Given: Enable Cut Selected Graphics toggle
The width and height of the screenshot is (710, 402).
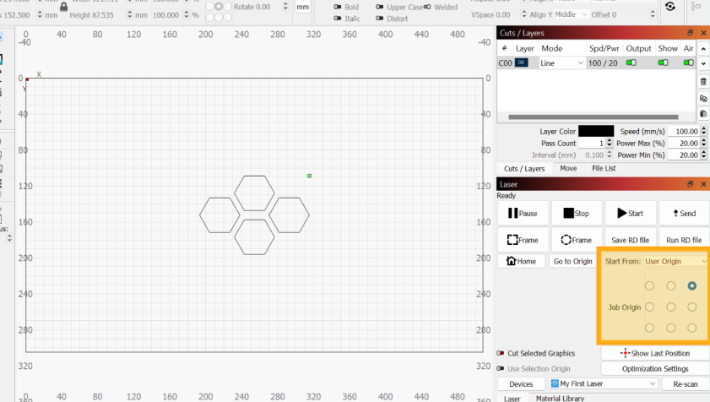Looking at the screenshot, I should tap(501, 353).
